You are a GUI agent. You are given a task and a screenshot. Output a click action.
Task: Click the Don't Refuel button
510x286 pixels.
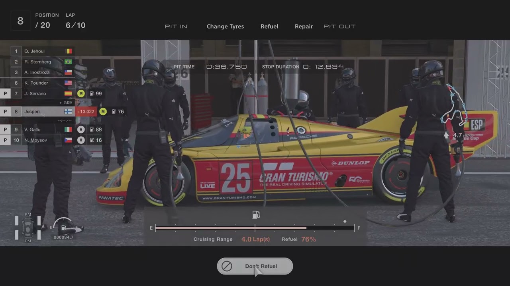point(255,266)
